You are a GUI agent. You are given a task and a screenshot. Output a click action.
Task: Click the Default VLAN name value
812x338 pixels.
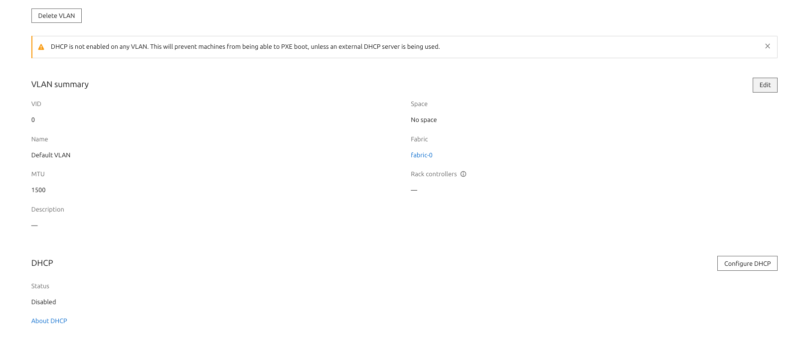click(51, 155)
